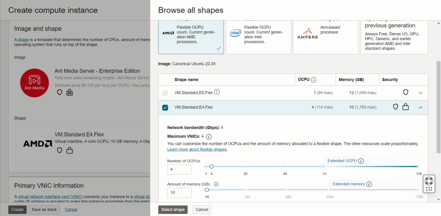Click the '1 (94 max)' OCPU cell
441x216 pixels.
(323, 93)
